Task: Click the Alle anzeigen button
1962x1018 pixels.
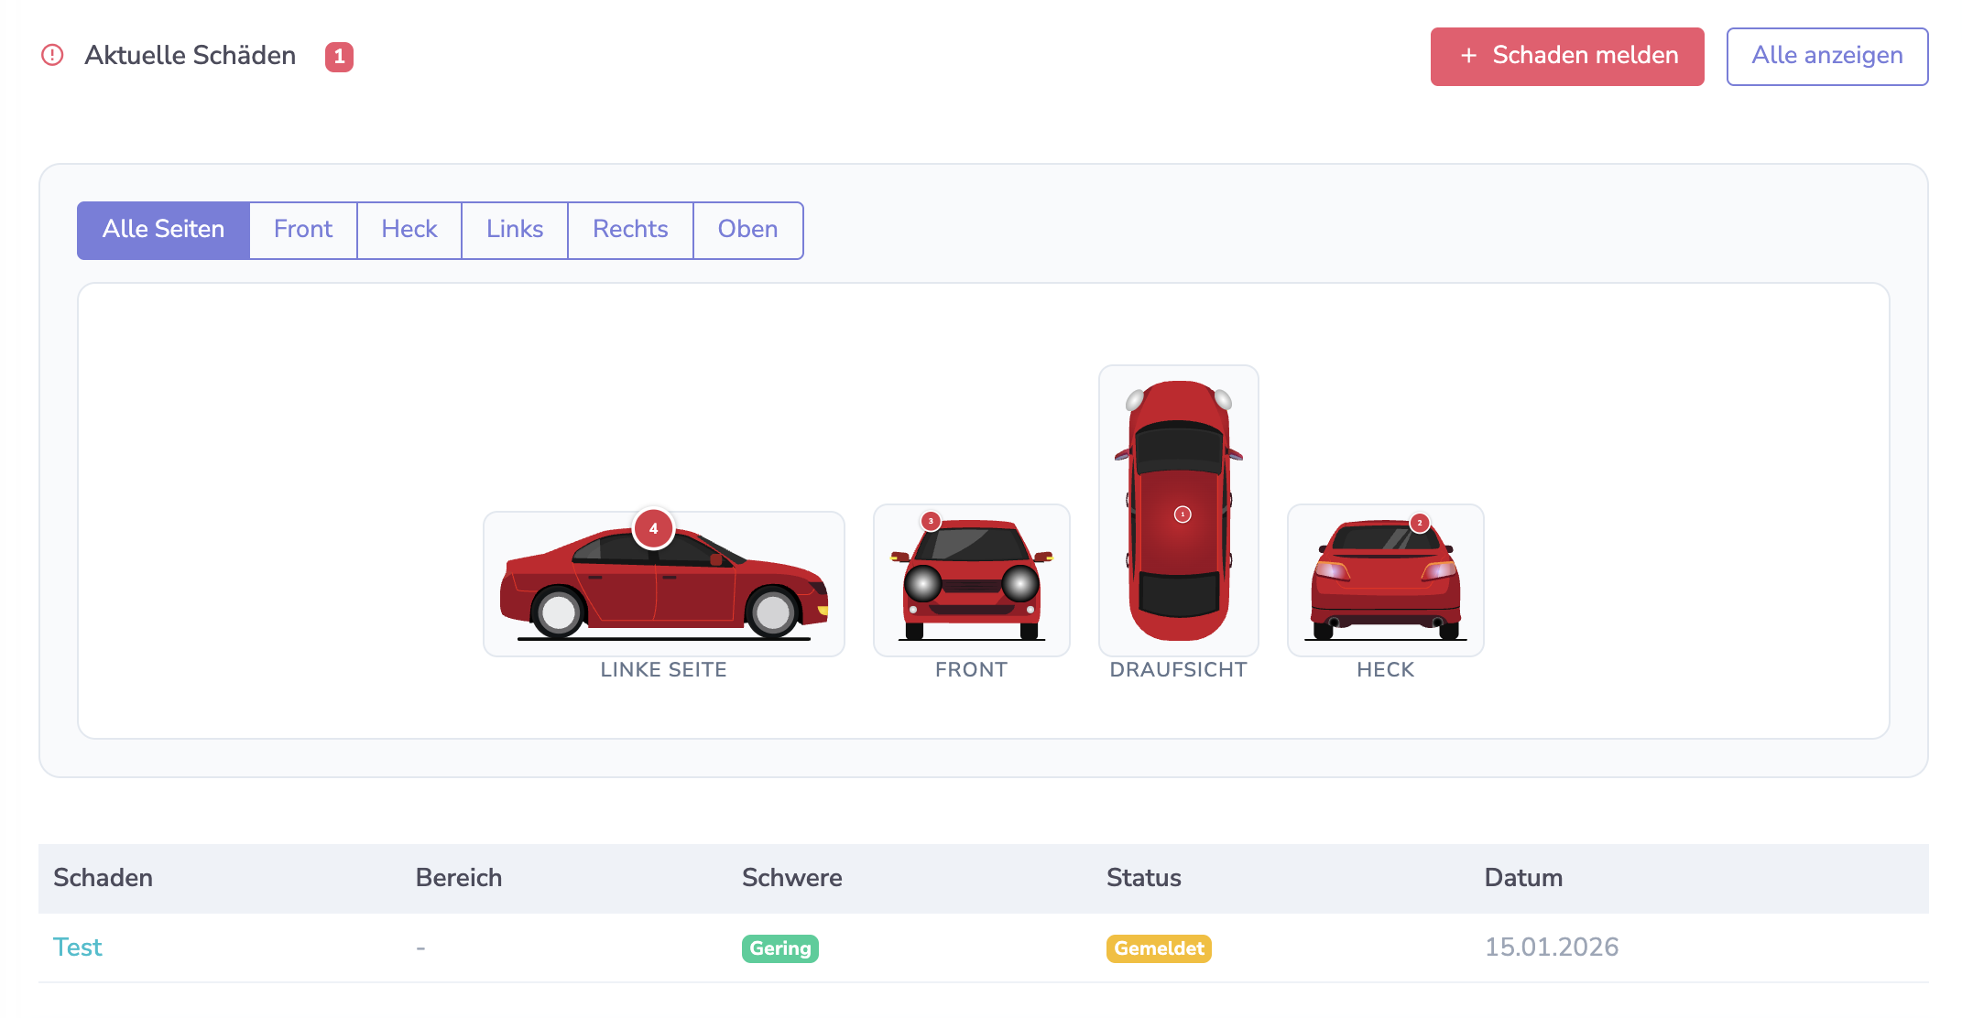Action: (1827, 56)
